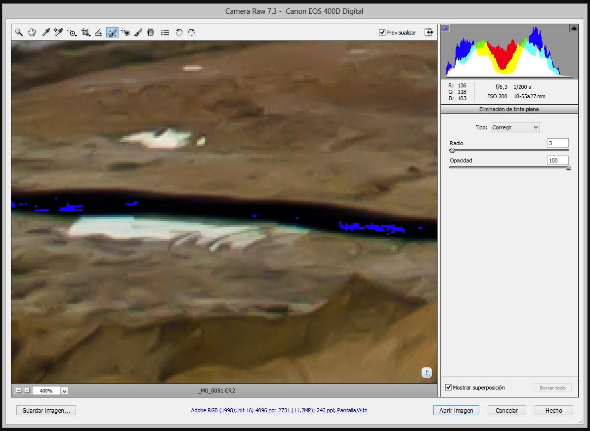Click the Radio slider handle

[x=452, y=150]
